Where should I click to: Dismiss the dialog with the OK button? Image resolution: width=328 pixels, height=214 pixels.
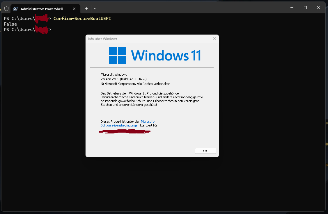[x=205, y=151]
